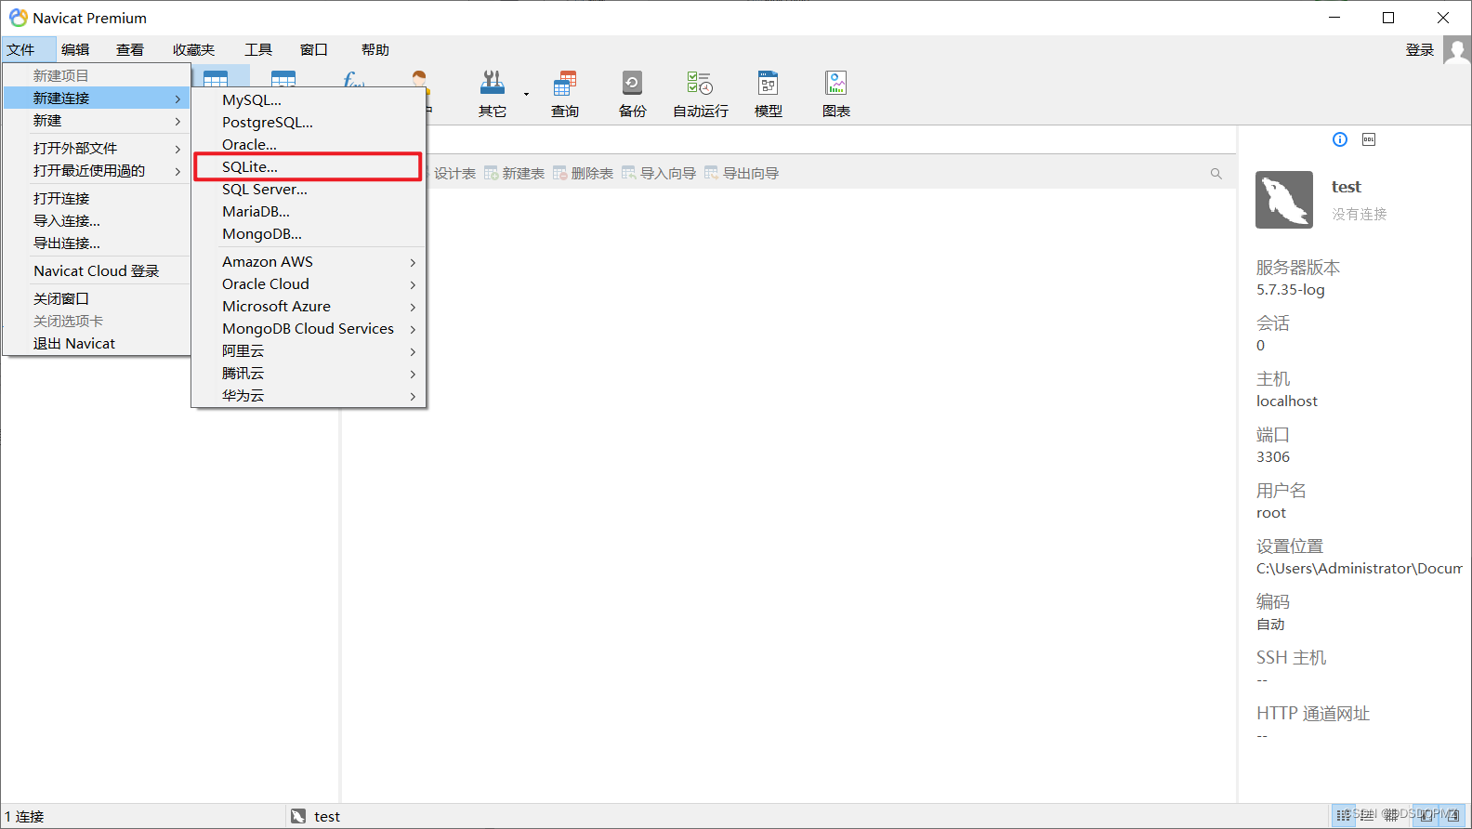The width and height of the screenshot is (1472, 829).
Task: Choose Oracle... connection type
Action: point(309,145)
